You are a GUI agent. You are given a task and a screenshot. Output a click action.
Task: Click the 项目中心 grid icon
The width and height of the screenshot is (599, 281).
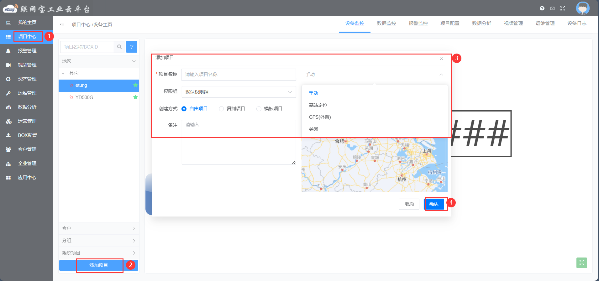8,37
